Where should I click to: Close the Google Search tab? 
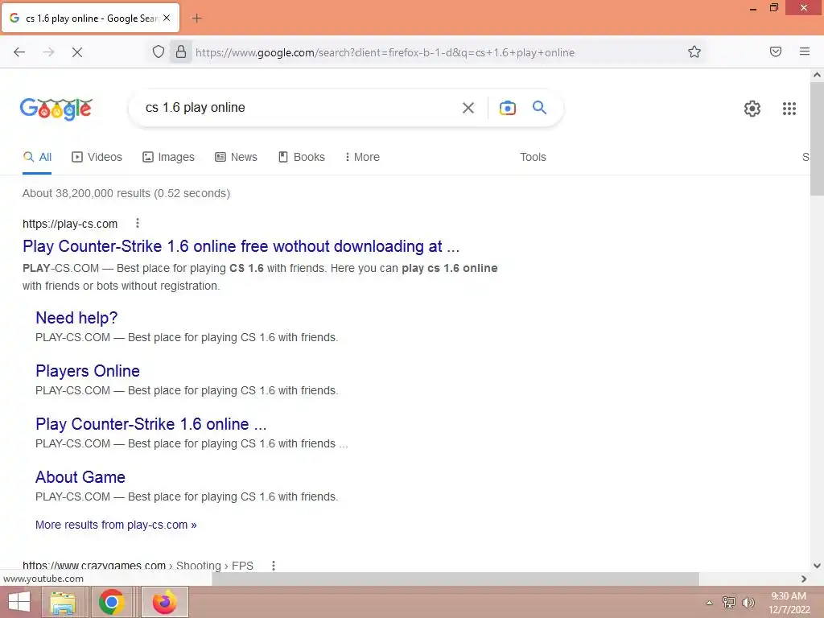coord(167,18)
